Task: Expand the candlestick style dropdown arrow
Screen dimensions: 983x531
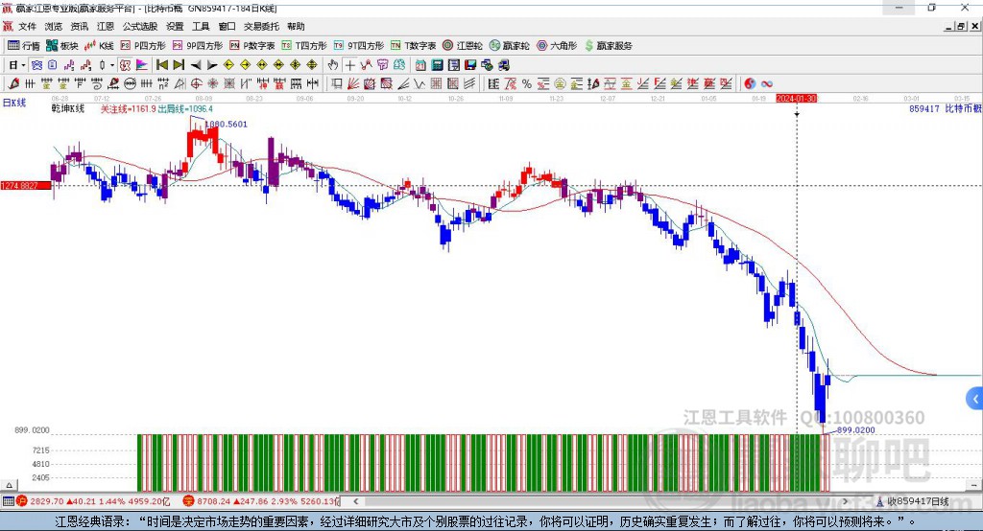Action: pyautogui.click(x=112, y=65)
